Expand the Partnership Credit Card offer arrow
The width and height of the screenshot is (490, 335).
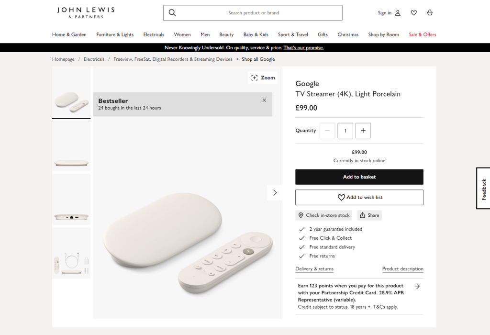click(x=417, y=286)
